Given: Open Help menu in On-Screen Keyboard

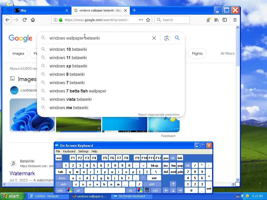Looking at the screenshot, I should click(x=94, y=151).
